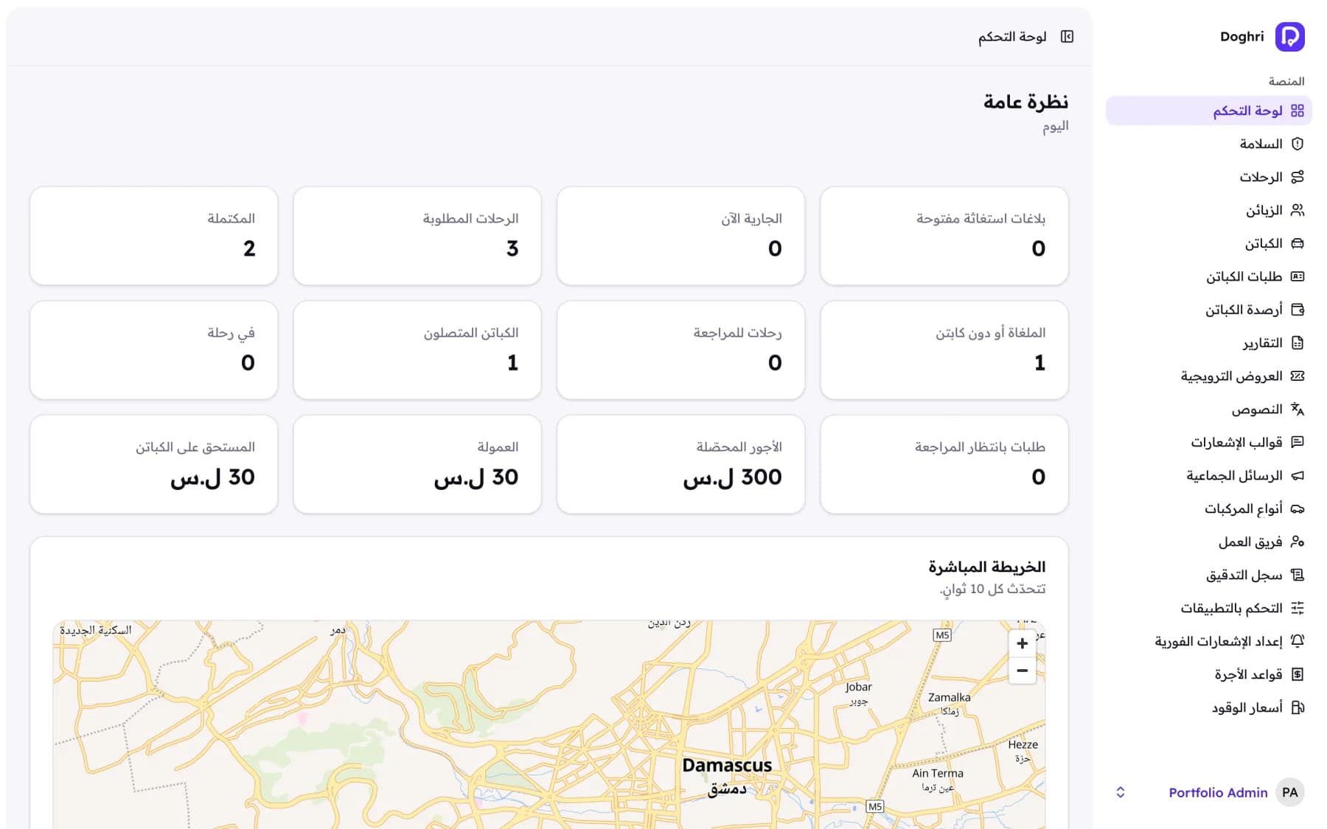The width and height of the screenshot is (1327, 829).
Task: Expand the Portfolio Admin account chevron
Action: click(x=1121, y=792)
